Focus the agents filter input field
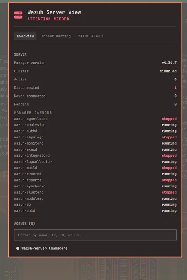The width and height of the screenshot is (187, 280). (x=95, y=235)
